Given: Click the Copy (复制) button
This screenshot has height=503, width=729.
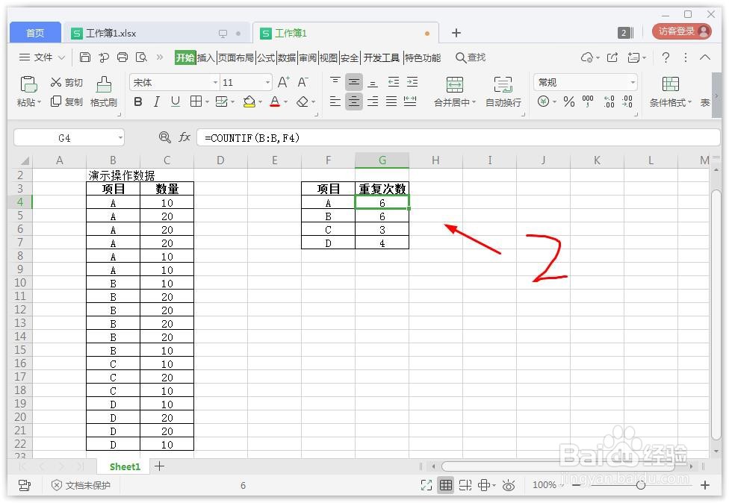Looking at the screenshot, I should click(x=66, y=101).
